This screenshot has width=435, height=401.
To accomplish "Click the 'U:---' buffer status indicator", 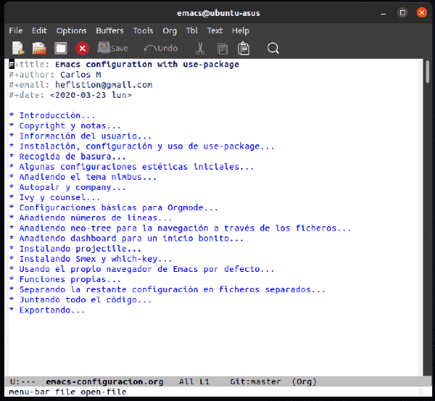I will tap(22, 382).
